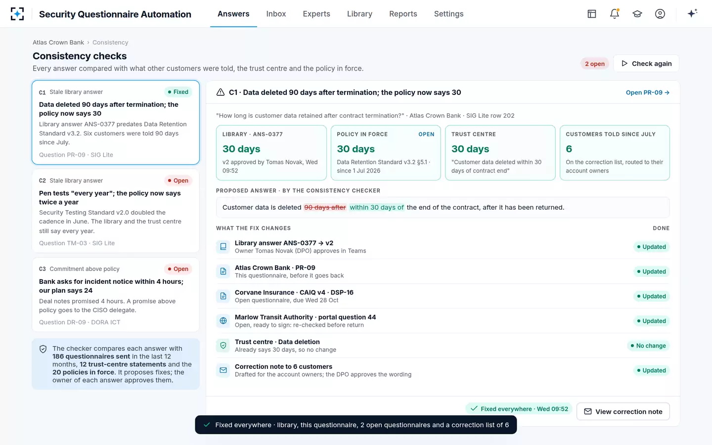Open the graduation cap learning icon
712x445 pixels.
click(x=637, y=14)
